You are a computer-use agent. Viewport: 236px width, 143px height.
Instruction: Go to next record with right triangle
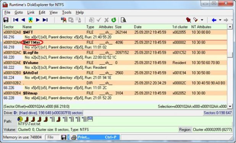pos(38,20)
